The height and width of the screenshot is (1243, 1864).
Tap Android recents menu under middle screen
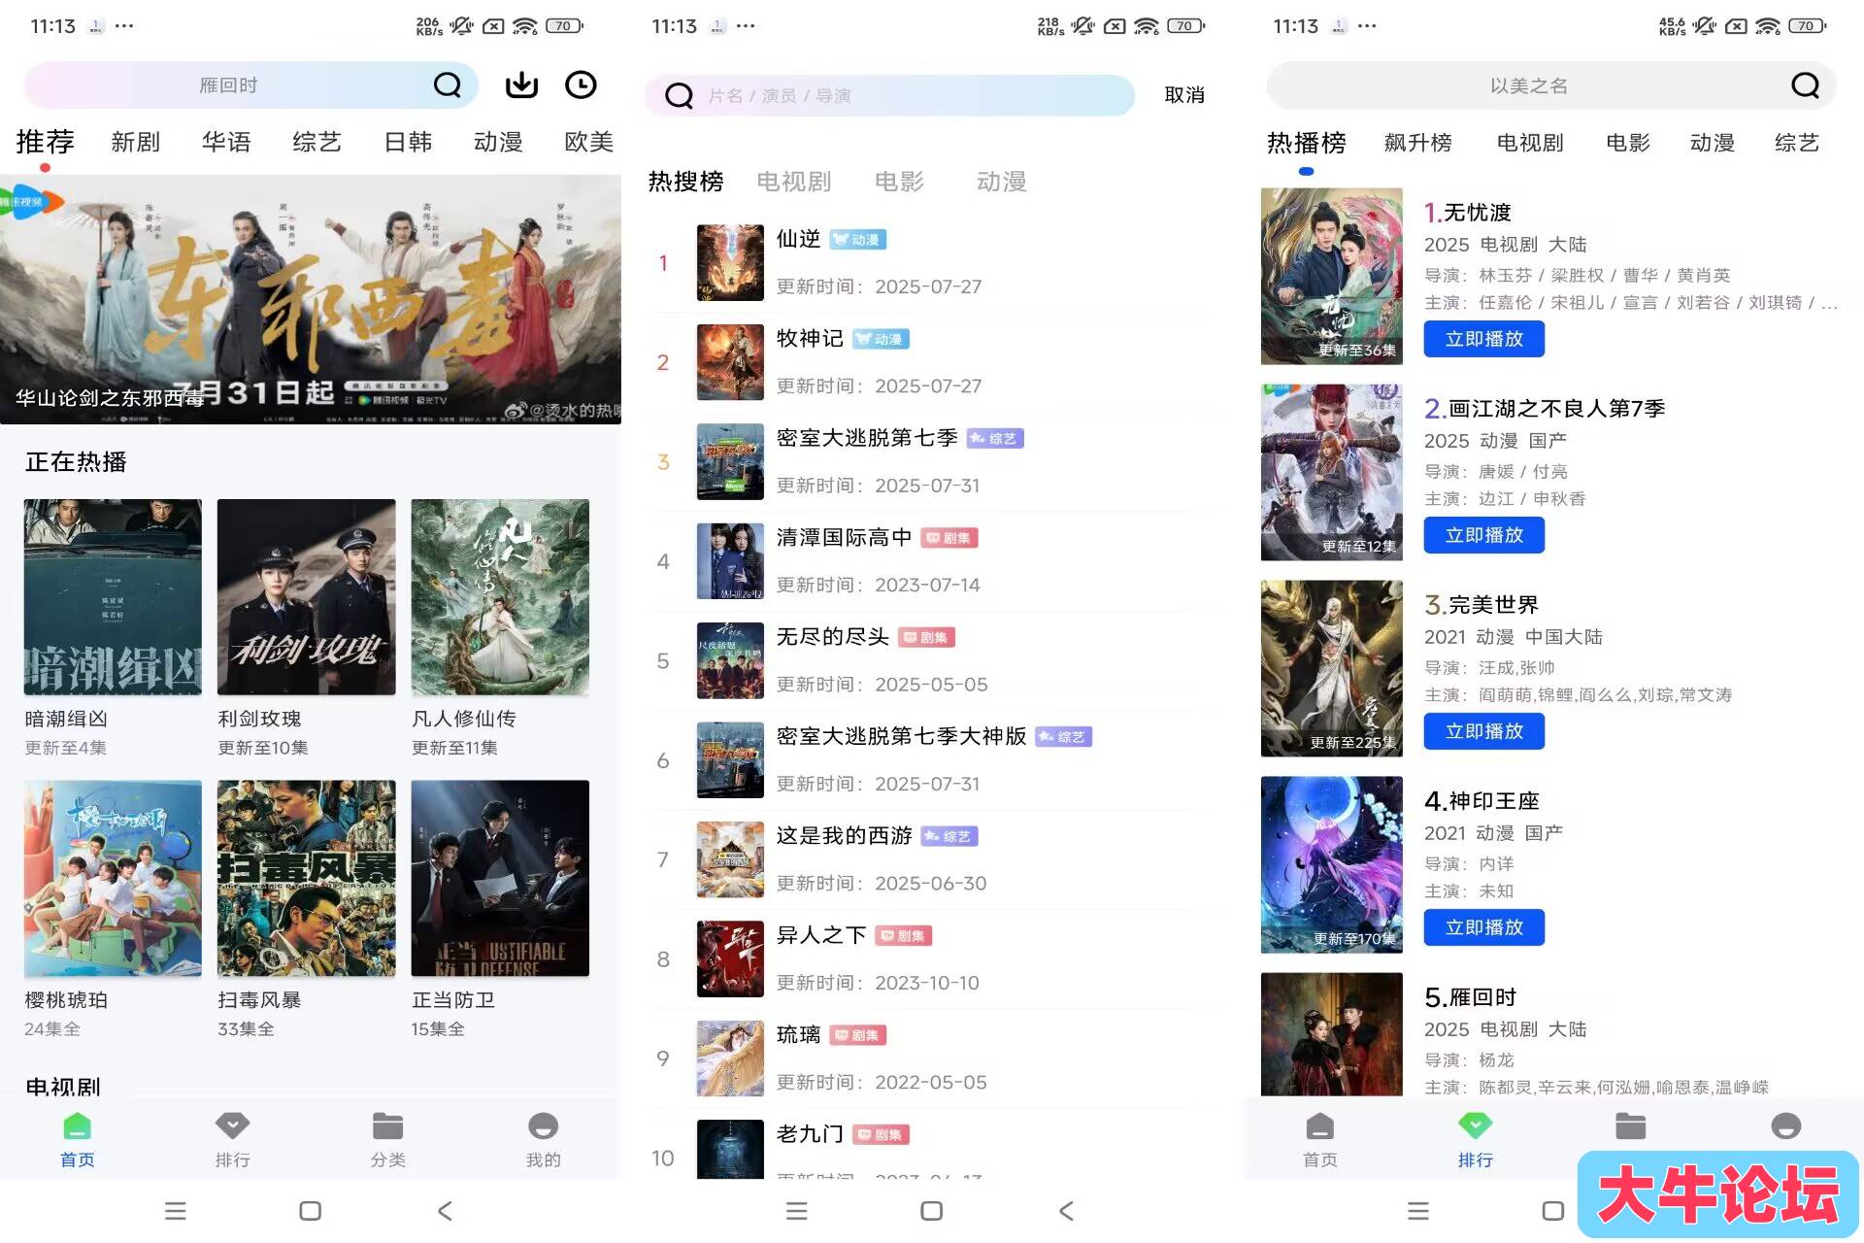coord(796,1211)
